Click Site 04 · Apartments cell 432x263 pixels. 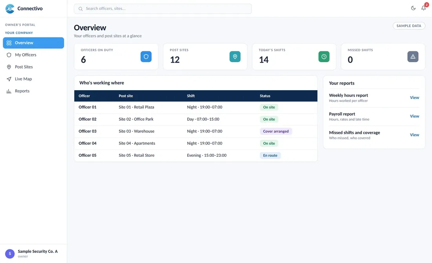137,143
